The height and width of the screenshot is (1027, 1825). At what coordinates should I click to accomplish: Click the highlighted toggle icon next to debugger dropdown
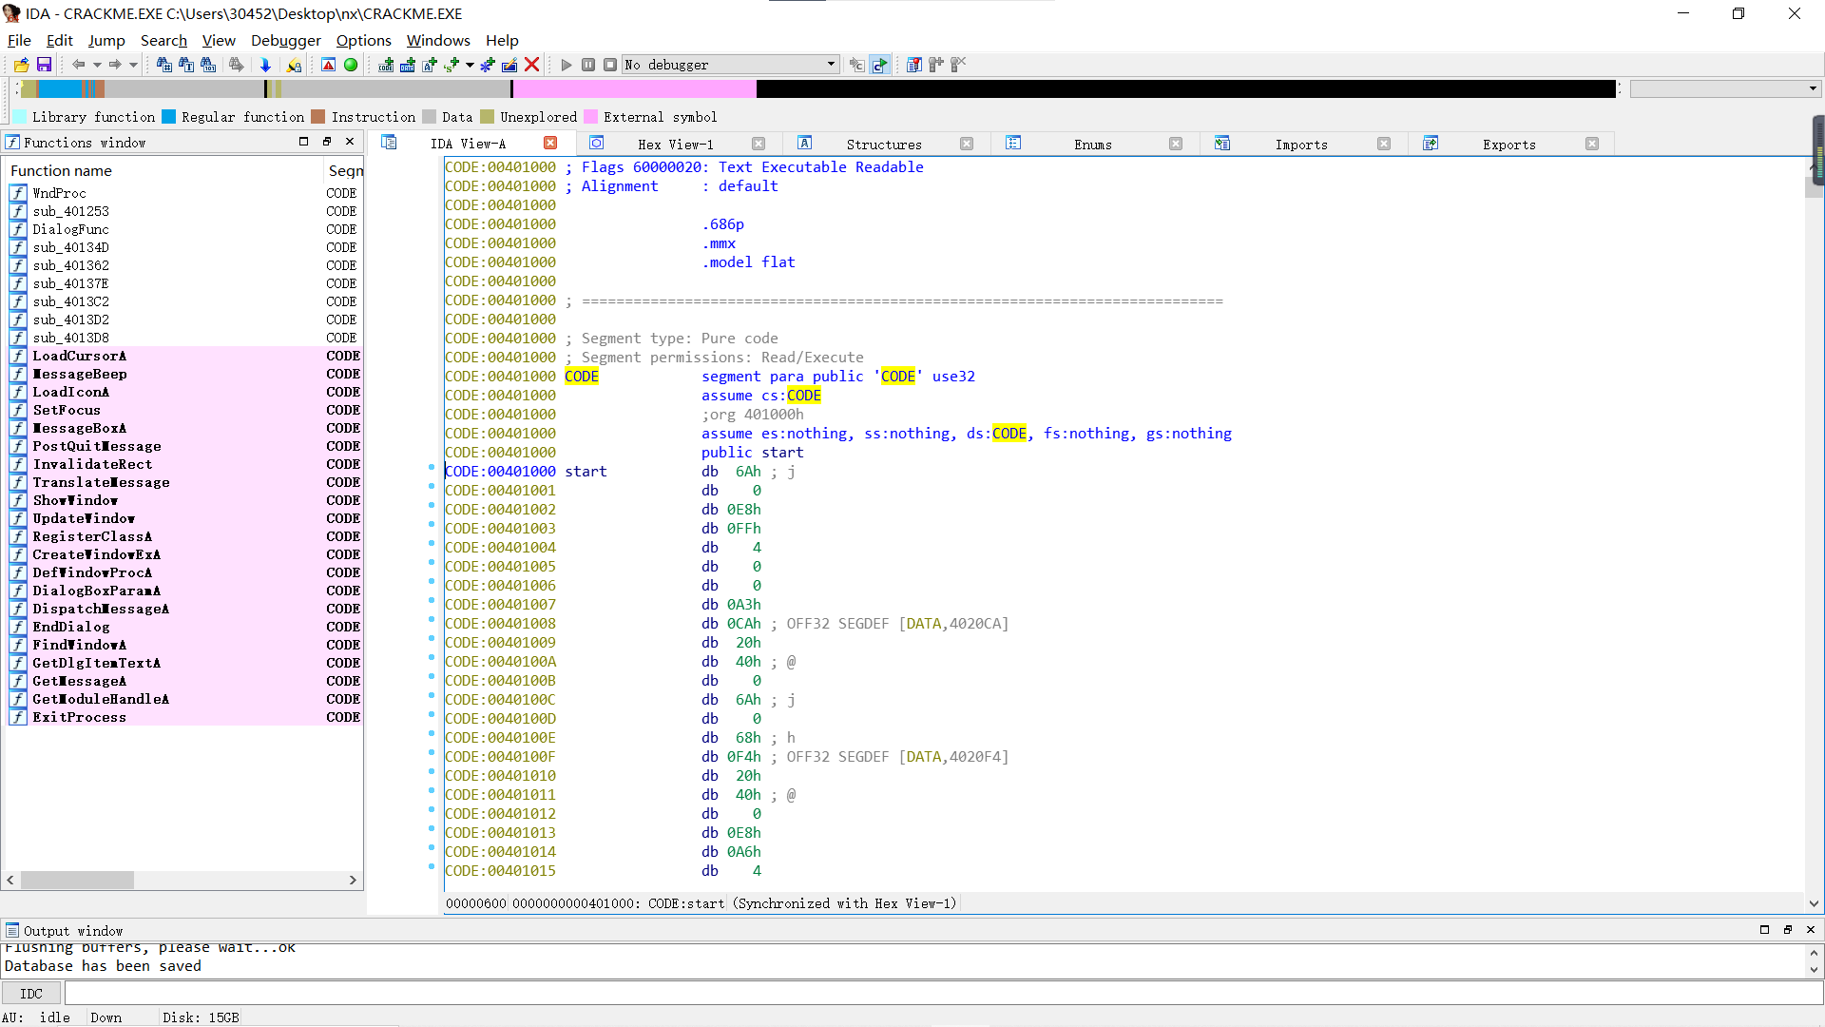[880, 65]
